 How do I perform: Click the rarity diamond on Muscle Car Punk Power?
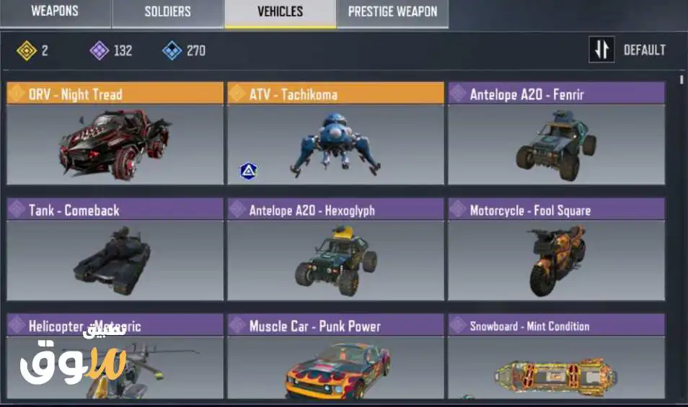click(x=237, y=325)
